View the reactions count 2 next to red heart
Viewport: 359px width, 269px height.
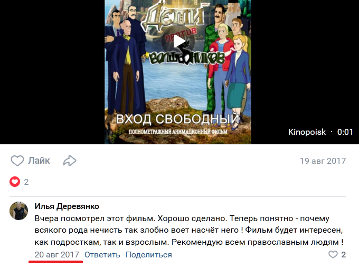tap(26, 182)
